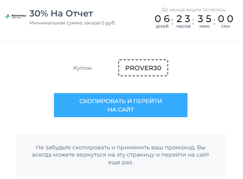Click the СКОПИРОВАТЬ И ПЕРЕЙТИ НА САЙТ button

coord(121,105)
